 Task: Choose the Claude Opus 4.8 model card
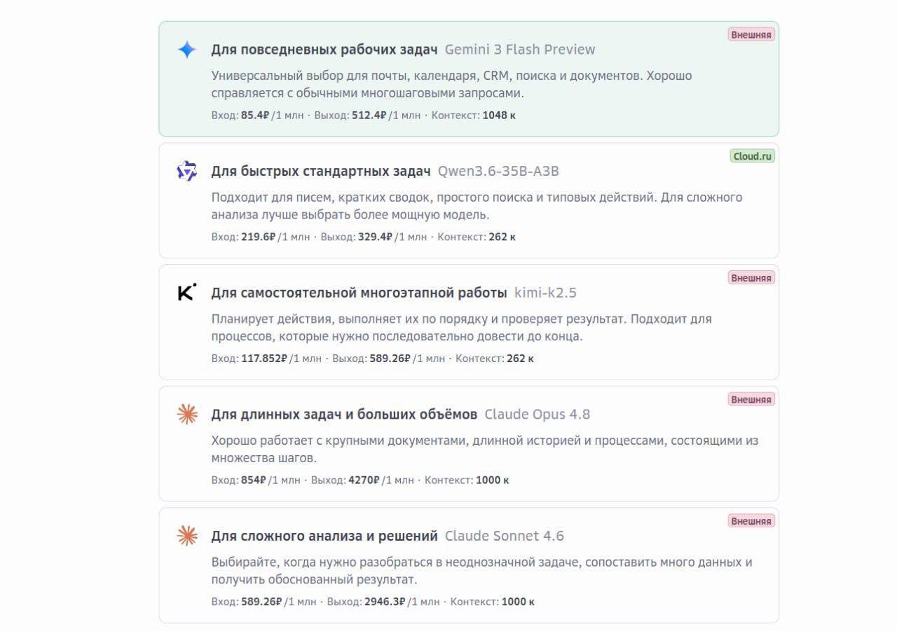[x=469, y=444]
